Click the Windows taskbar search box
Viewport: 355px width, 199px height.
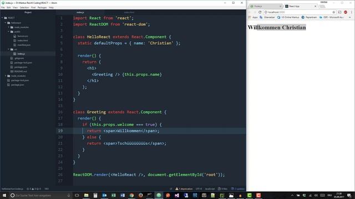pos(40,195)
